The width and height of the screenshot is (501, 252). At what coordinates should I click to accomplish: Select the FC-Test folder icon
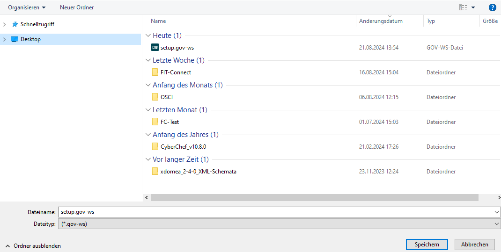coord(155,122)
